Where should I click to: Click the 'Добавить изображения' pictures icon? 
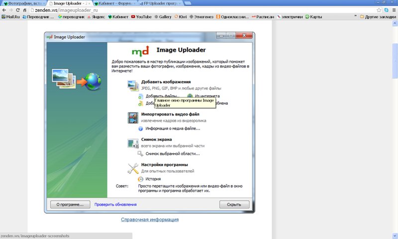(133, 85)
